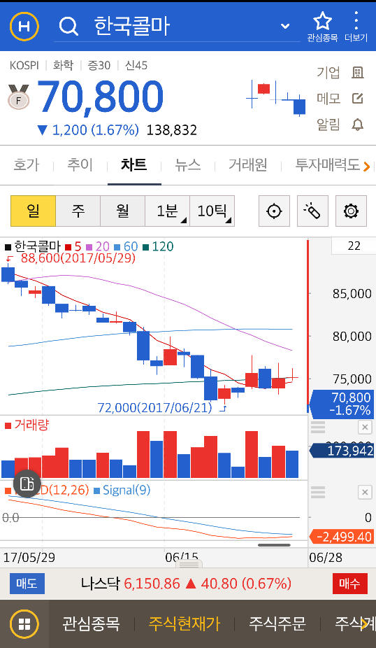This screenshot has height=648, width=376.
Task: Show more tabs with orange arrow
Action: click(x=366, y=166)
